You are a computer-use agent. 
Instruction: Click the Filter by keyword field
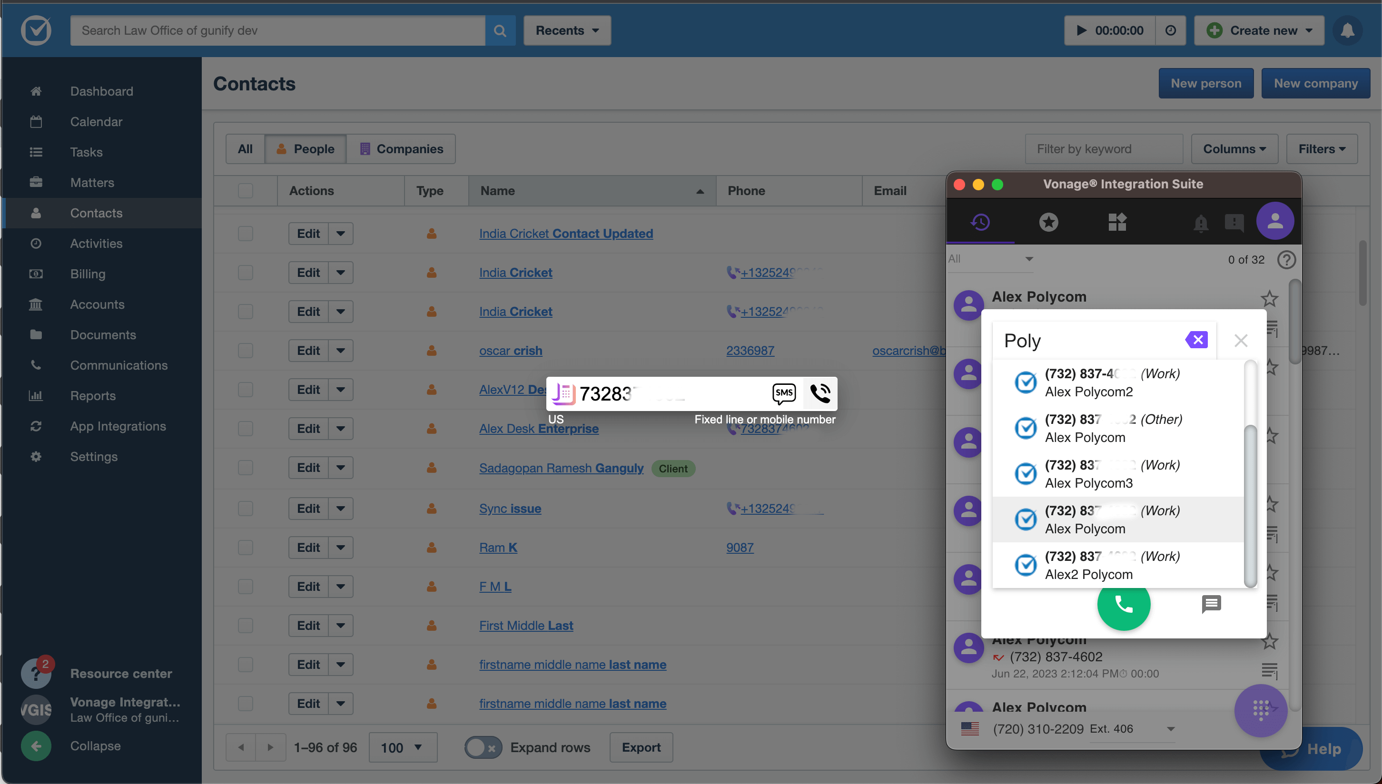[1103, 149]
